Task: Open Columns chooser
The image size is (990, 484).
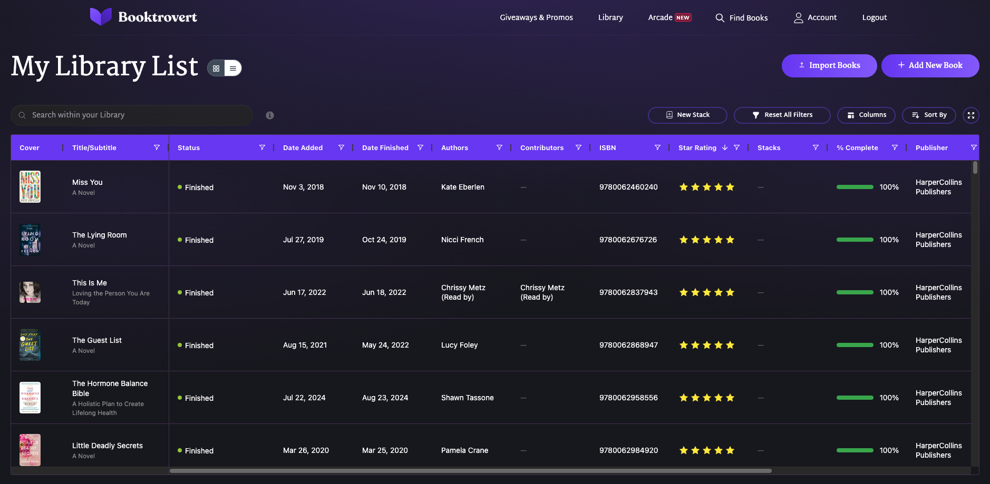Action: click(866, 115)
